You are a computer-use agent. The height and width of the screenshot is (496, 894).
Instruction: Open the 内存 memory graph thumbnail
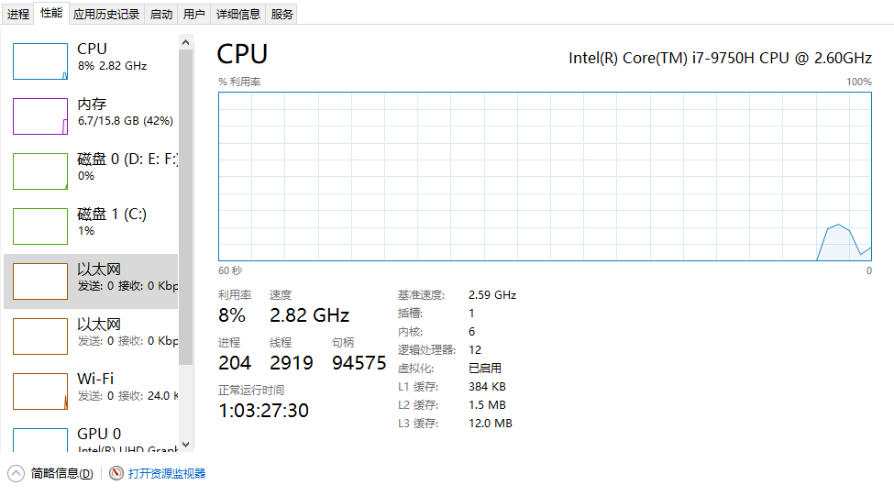click(x=40, y=116)
